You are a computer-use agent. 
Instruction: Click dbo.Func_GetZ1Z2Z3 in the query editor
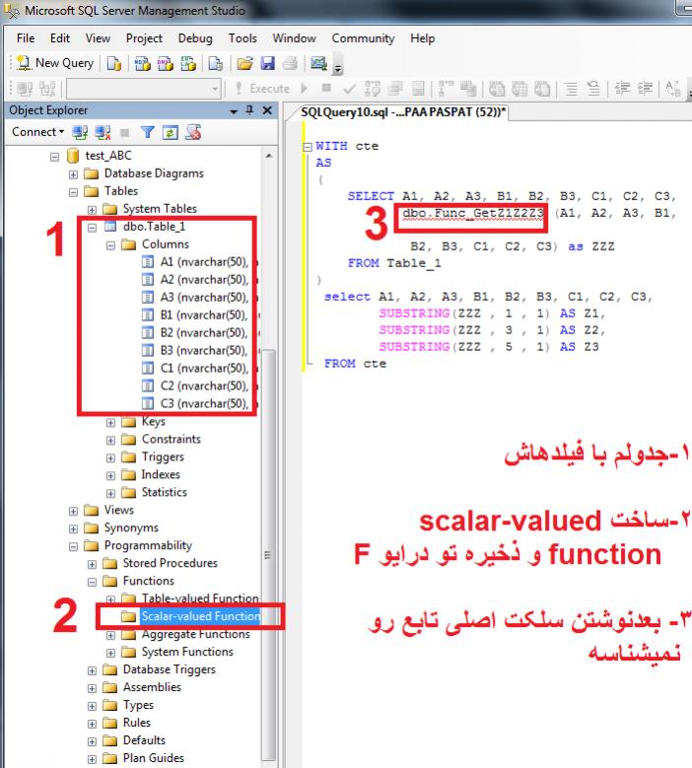pos(472,214)
